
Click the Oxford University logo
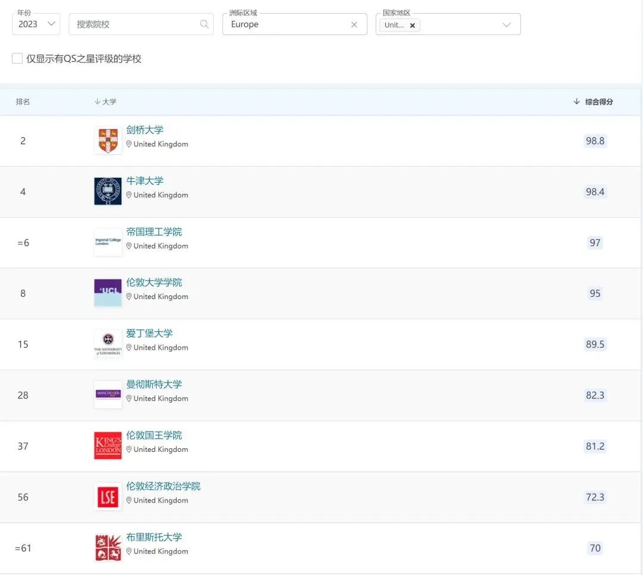[x=108, y=191]
